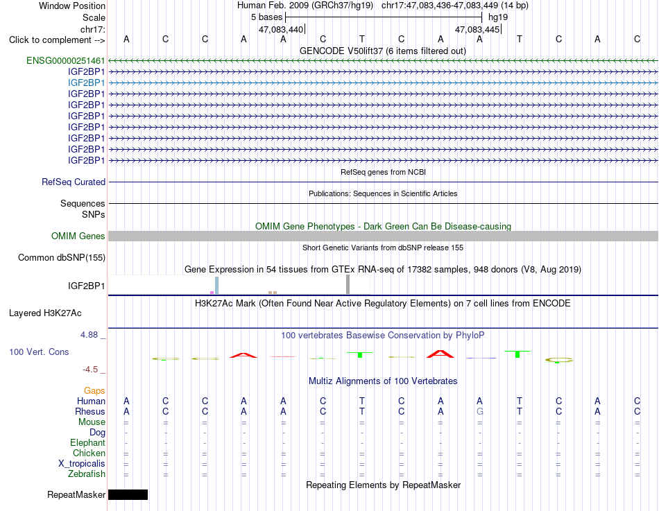The width and height of the screenshot is (659, 511).
Task: Select the Chicken alignment row label
Action: pos(89,453)
